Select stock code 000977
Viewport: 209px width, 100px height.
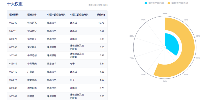click(13, 80)
